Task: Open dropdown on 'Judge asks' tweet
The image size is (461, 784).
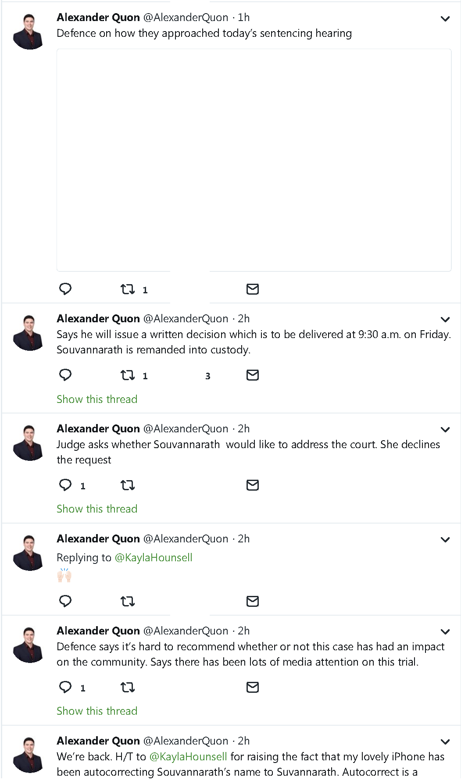Action: (x=445, y=430)
